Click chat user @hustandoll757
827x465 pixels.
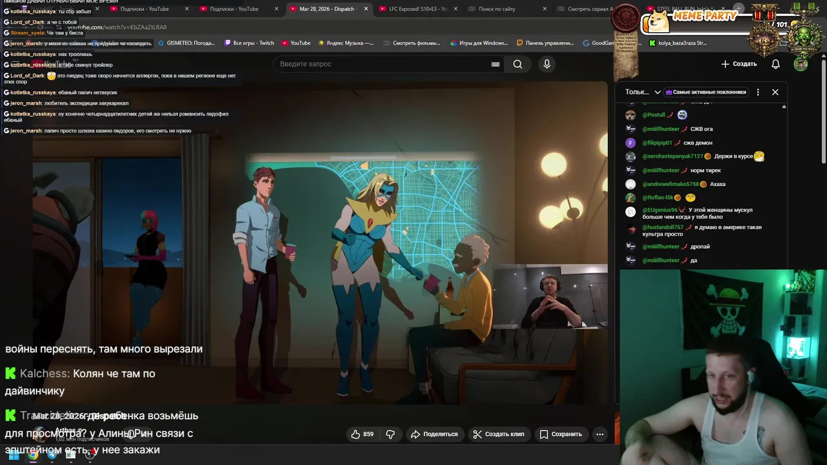(663, 227)
